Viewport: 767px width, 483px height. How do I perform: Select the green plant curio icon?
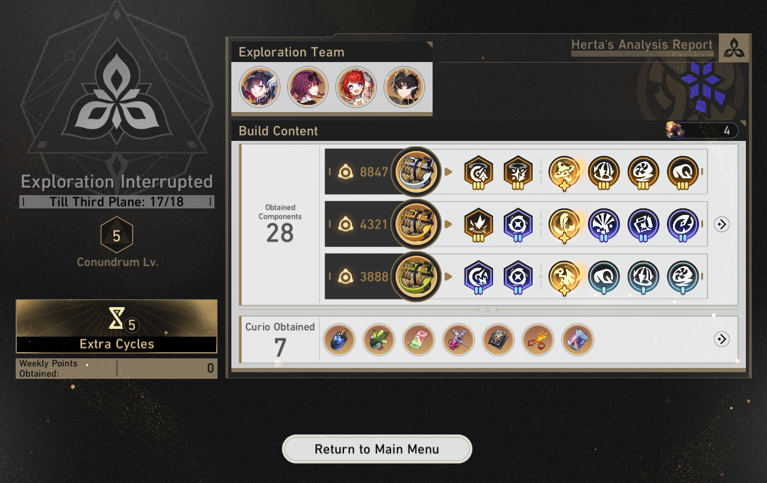pyautogui.click(x=379, y=339)
